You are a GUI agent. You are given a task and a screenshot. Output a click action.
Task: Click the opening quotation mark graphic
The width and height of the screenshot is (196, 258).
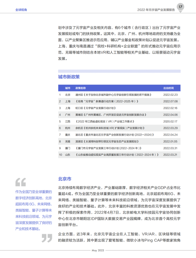click(21, 182)
